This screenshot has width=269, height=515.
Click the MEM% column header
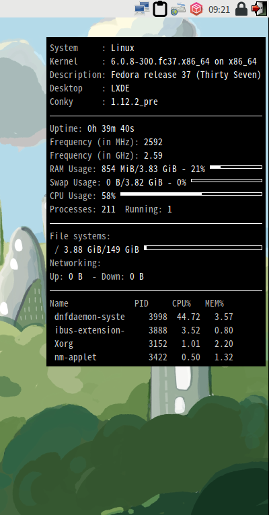(x=215, y=303)
